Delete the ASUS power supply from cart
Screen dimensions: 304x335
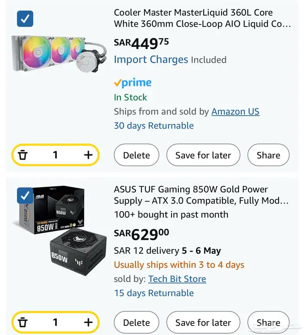click(136, 322)
